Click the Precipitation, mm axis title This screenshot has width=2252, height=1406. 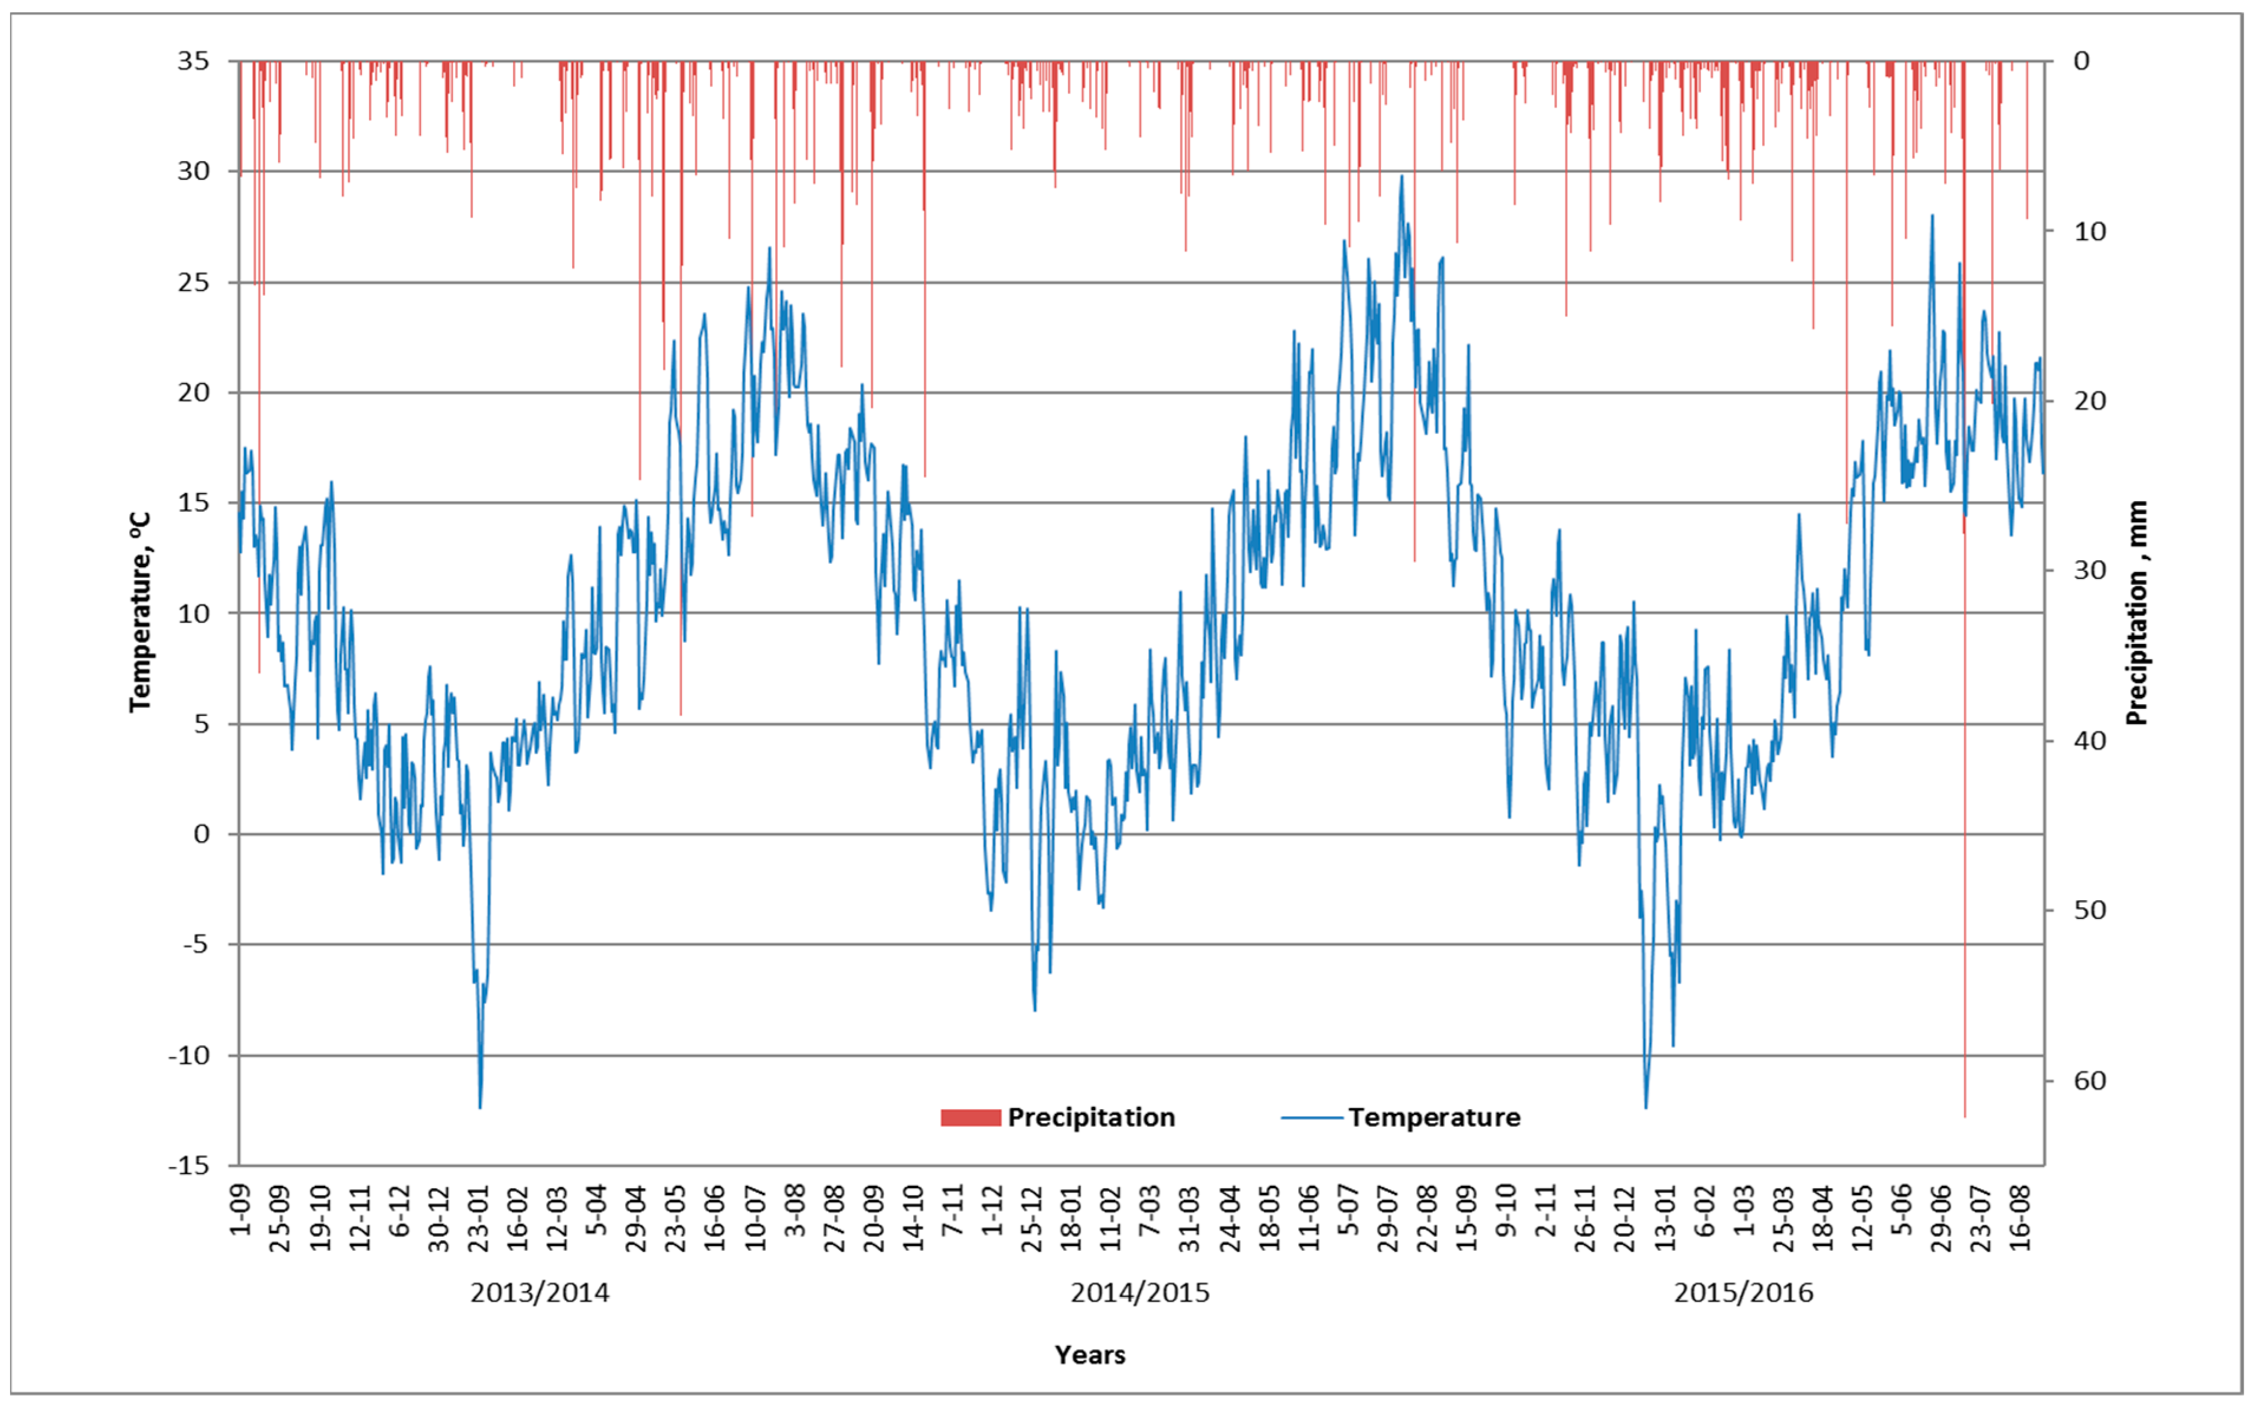(x=2137, y=613)
